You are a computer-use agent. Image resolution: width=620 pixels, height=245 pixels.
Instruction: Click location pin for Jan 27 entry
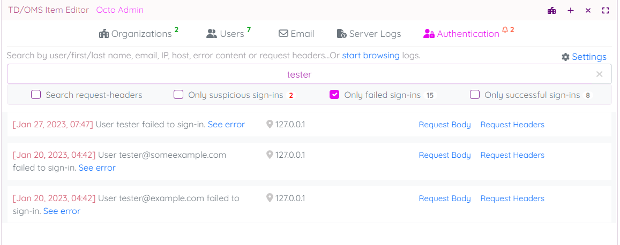(270, 124)
